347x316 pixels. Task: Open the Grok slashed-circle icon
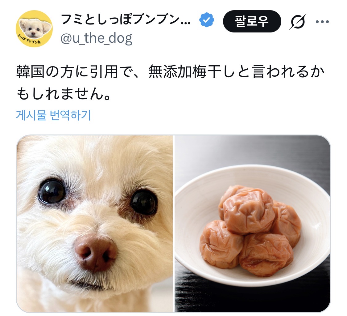click(x=298, y=22)
